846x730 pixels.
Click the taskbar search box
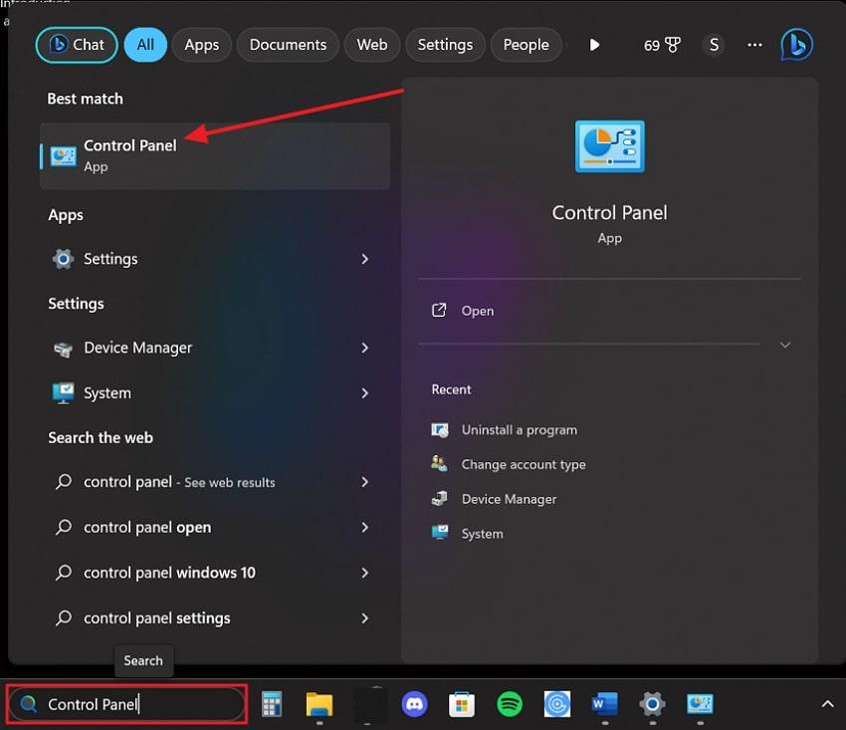pyautogui.click(x=127, y=704)
